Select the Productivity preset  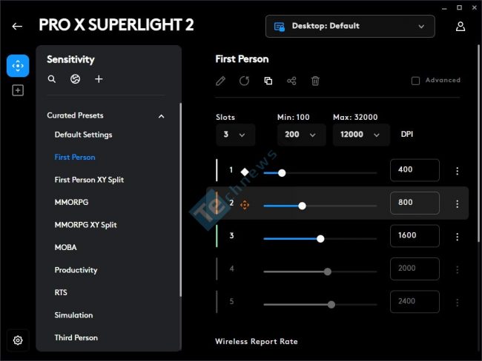click(x=76, y=270)
